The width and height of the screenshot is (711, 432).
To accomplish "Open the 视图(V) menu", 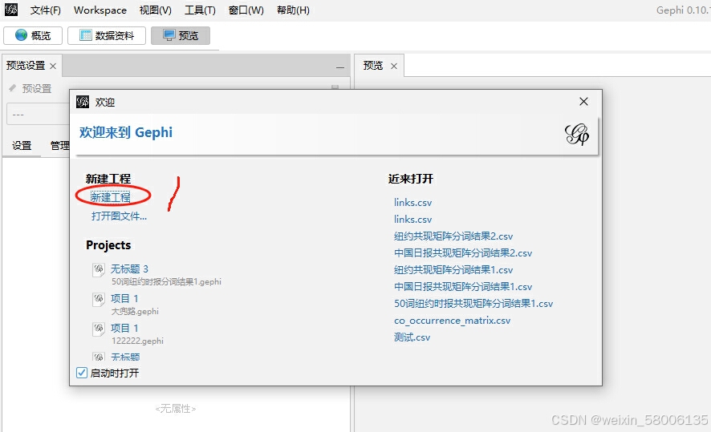I will tap(156, 10).
